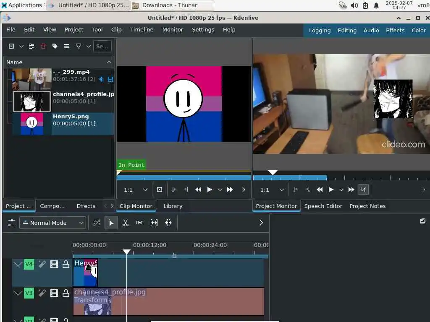Play the timeline in project monitor

coord(331,190)
